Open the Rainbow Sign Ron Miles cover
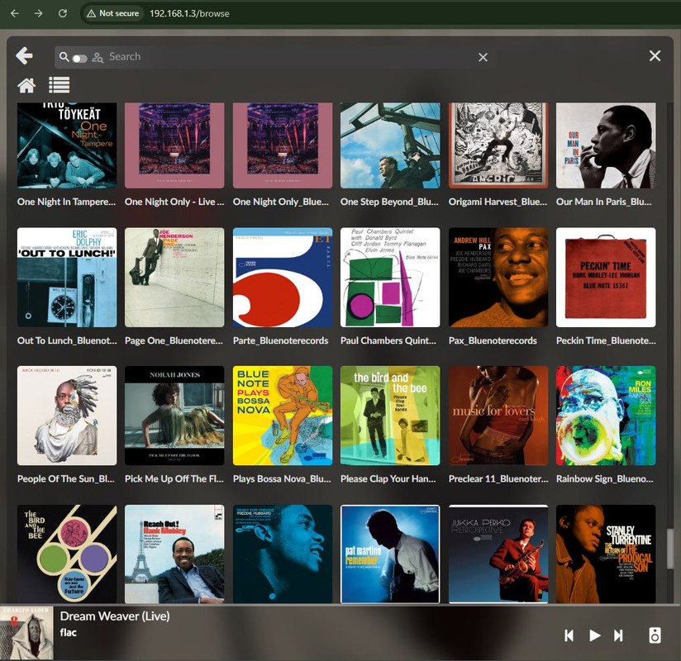This screenshot has width=681, height=661. point(606,416)
